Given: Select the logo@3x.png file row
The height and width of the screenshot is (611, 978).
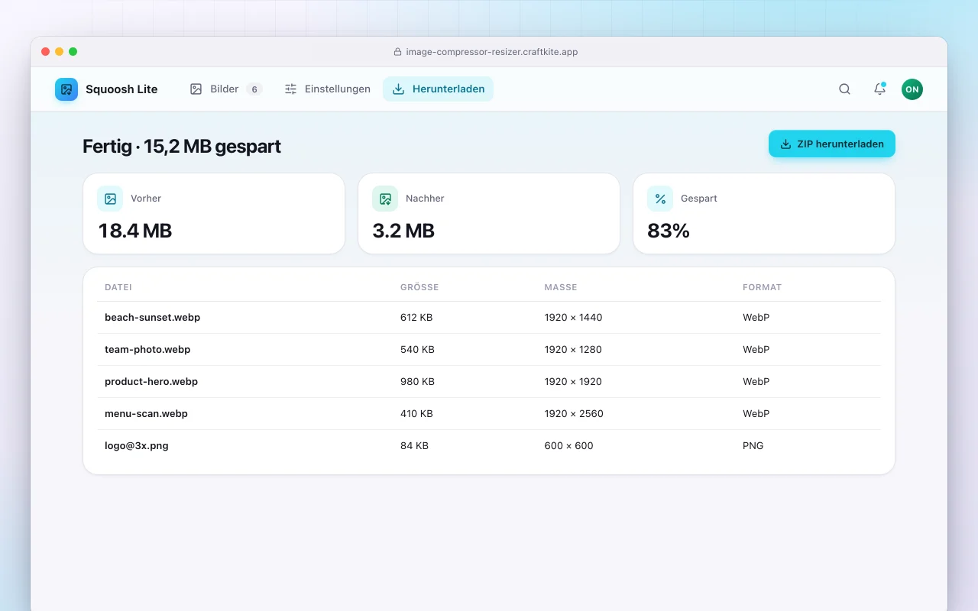Looking at the screenshot, I should (x=489, y=445).
